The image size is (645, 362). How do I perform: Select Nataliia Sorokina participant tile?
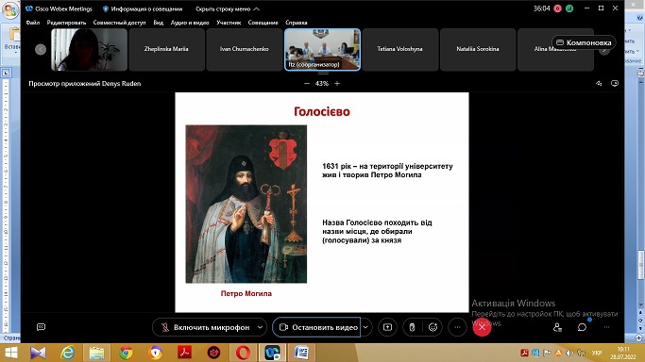(x=478, y=50)
